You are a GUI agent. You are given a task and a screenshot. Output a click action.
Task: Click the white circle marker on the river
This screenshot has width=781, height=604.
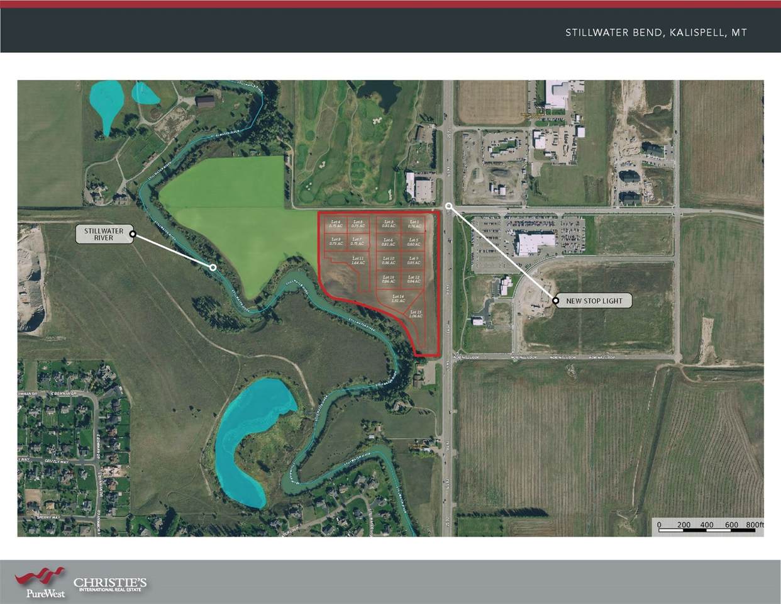coord(213,267)
